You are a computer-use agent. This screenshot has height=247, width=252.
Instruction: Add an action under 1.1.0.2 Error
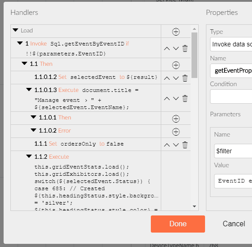click(176, 132)
